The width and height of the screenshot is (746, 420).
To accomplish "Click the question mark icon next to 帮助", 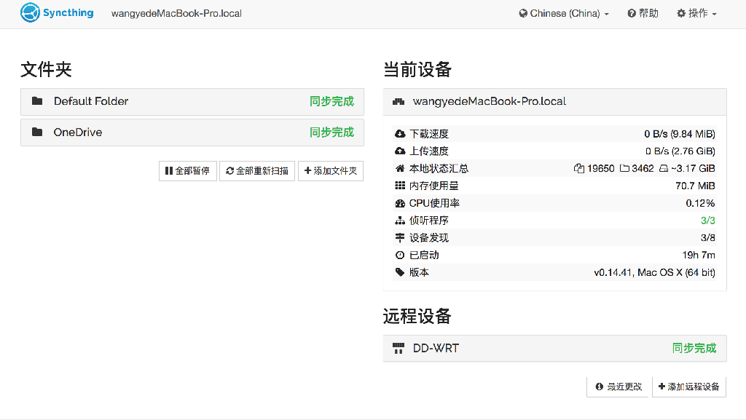I will pos(632,13).
